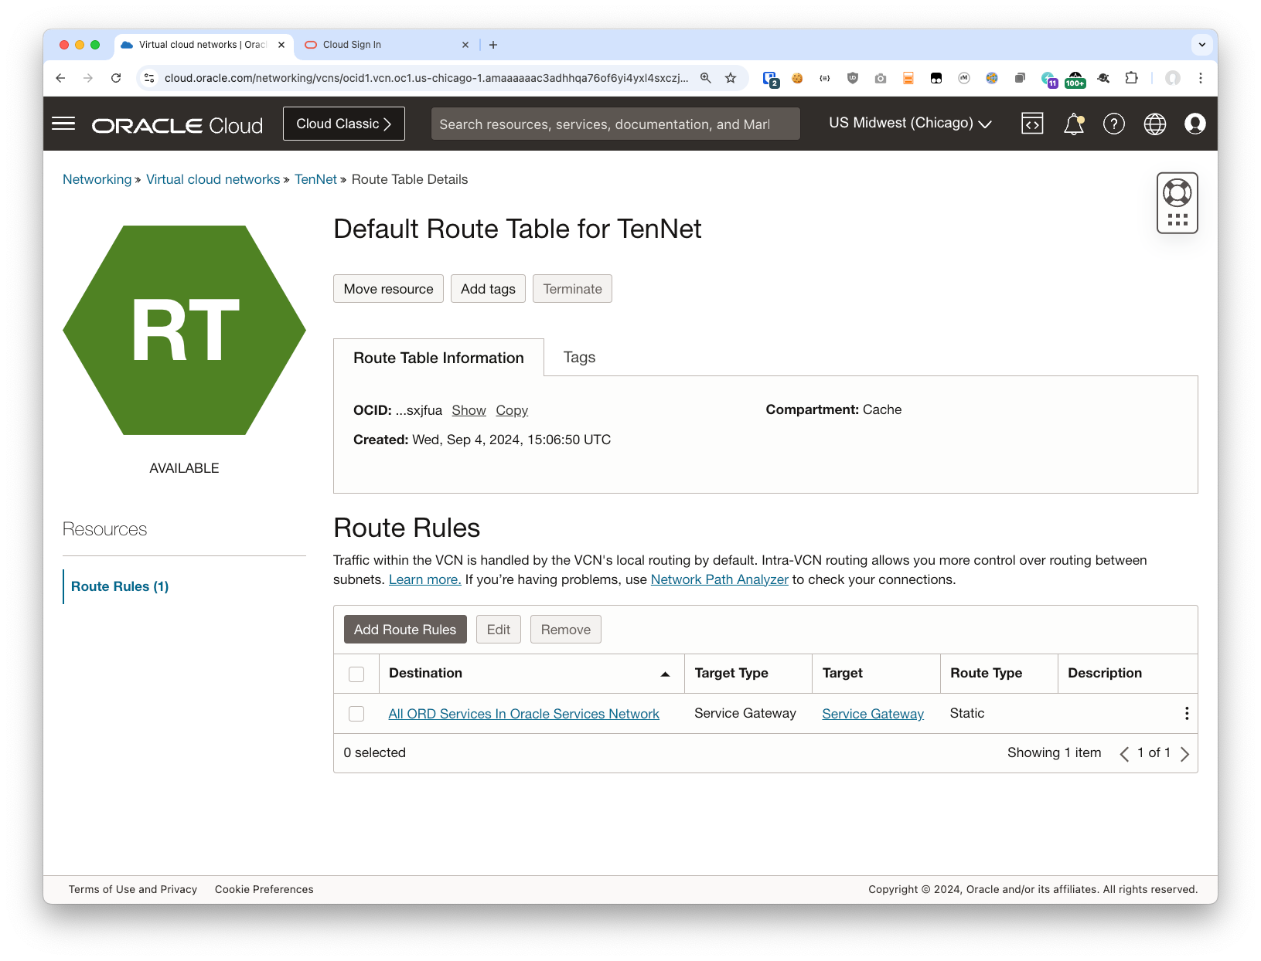
Task: Open the help icon in the top bar
Action: (x=1114, y=123)
